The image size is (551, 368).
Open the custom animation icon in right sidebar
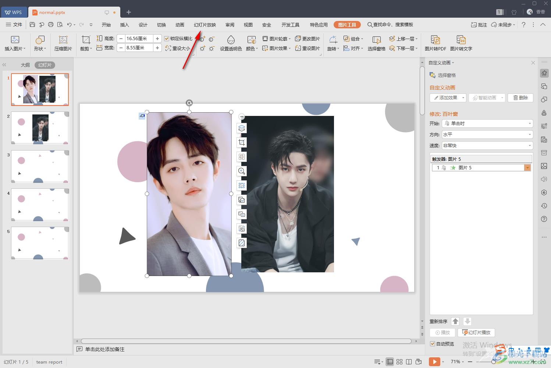click(x=544, y=73)
